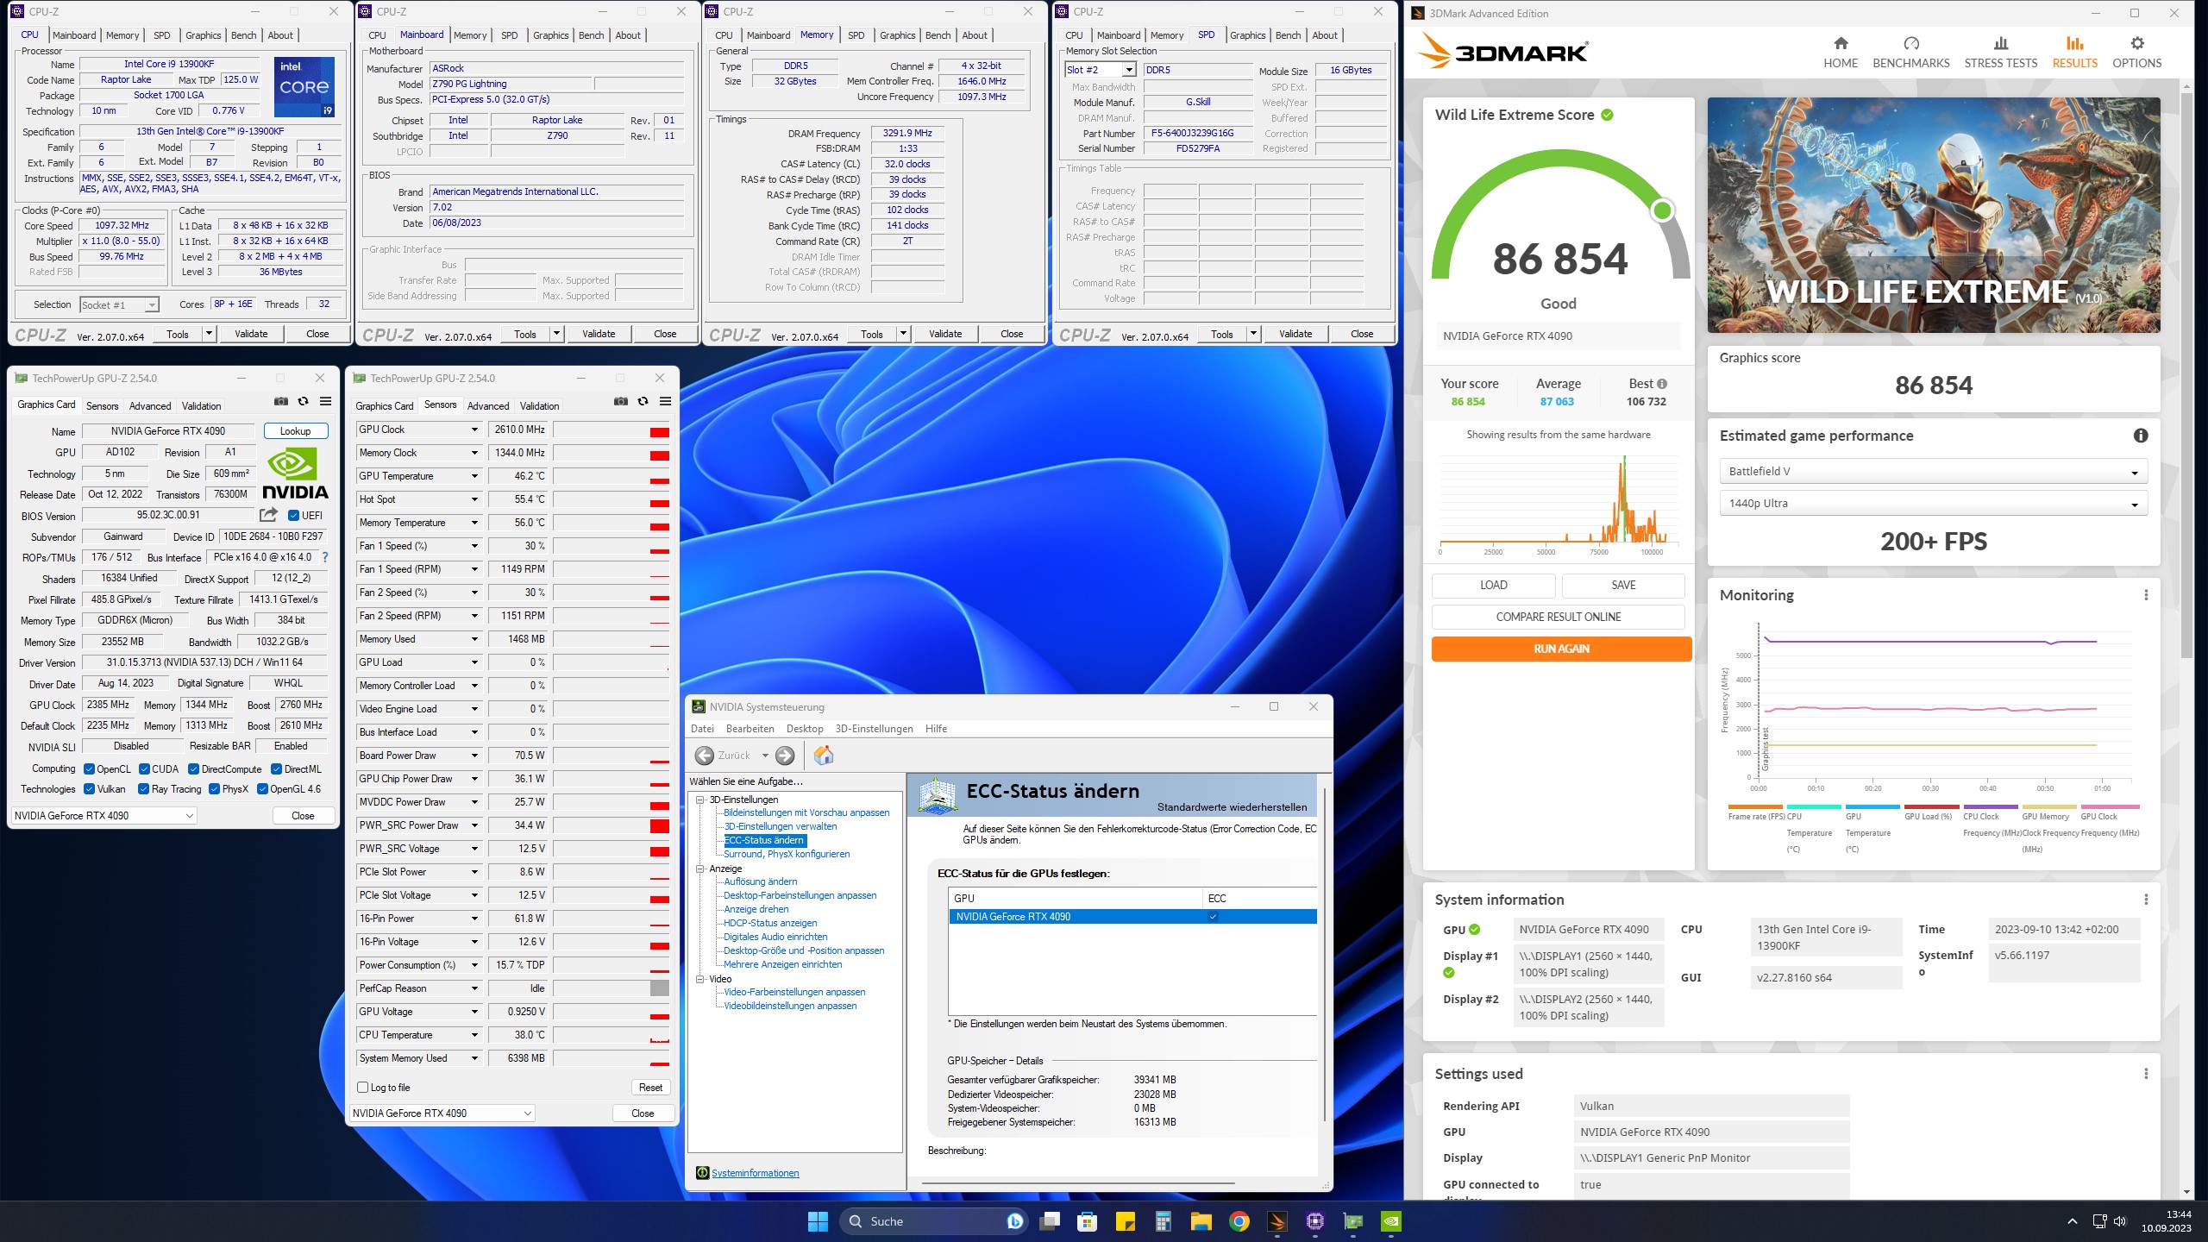Refresh GPU-Z Graphics Card window
The height and width of the screenshot is (1242, 2208).
303,401
